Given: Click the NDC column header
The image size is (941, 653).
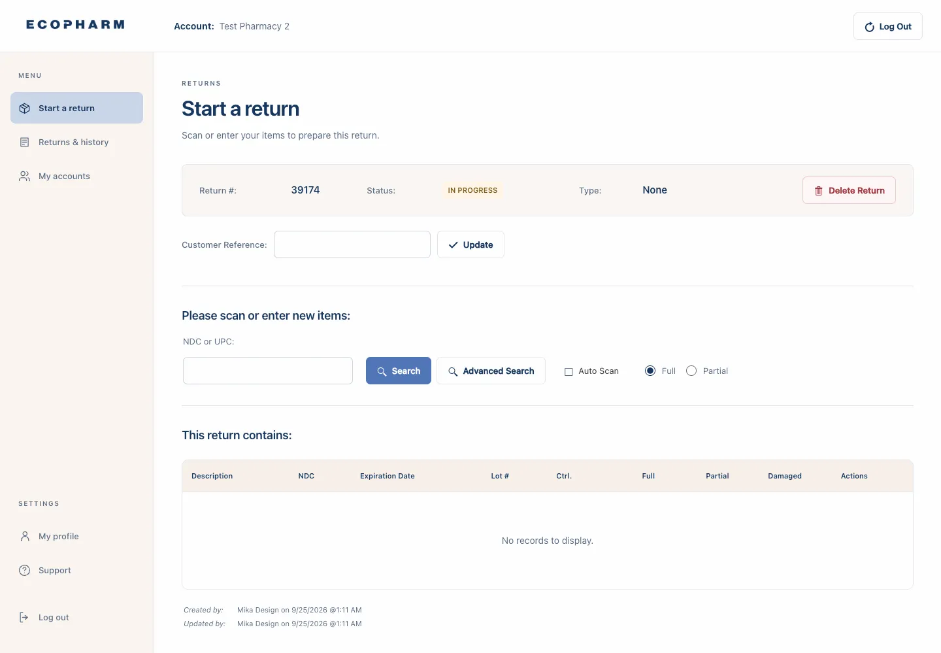Looking at the screenshot, I should [x=306, y=476].
